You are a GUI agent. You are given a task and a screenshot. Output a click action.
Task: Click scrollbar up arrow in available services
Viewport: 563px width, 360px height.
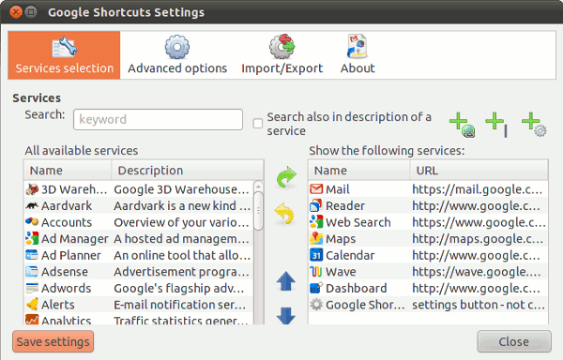(x=258, y=186)
